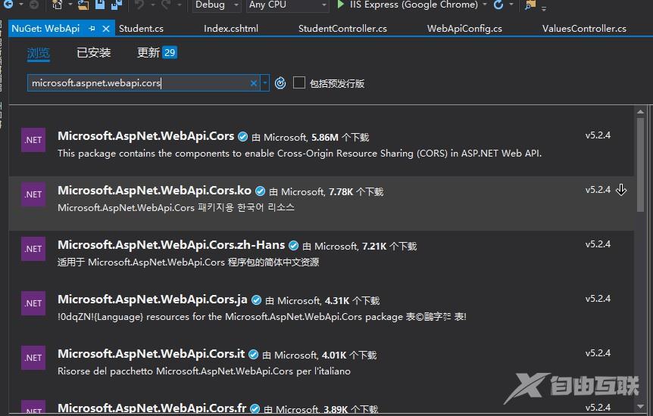Switch to the ValuesController.cs tab

pos(584,29)
